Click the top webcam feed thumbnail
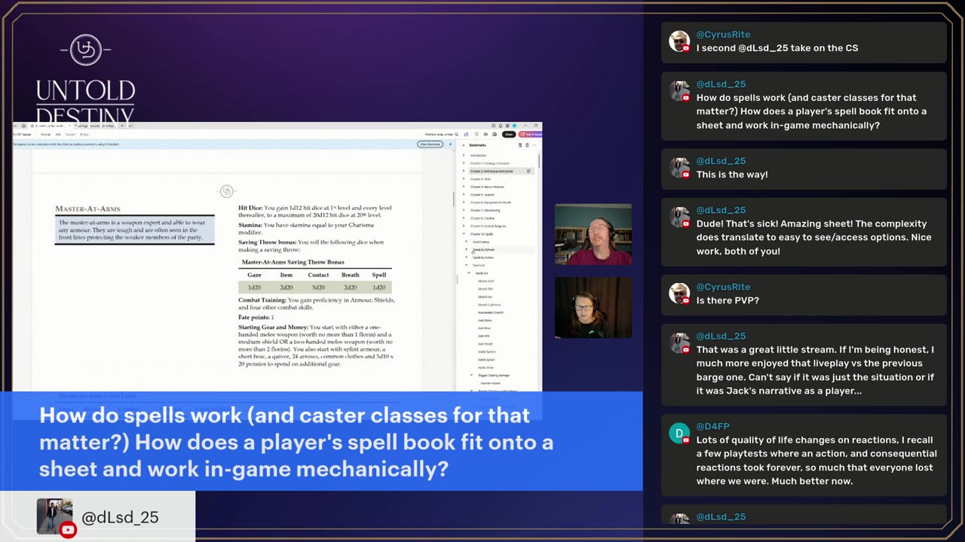The image size is (965, 542). click(x=593, y=234)
